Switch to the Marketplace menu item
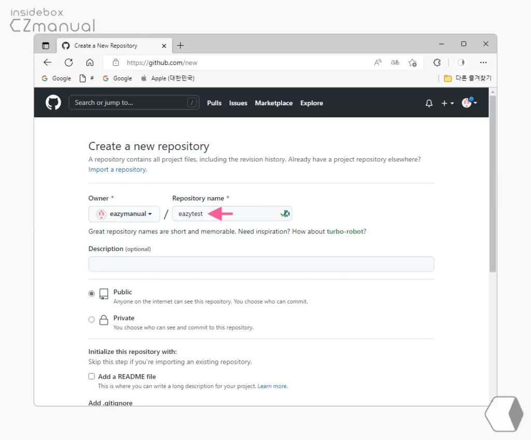Viewport: 531px width, 440px height. (x=274, y=103)
